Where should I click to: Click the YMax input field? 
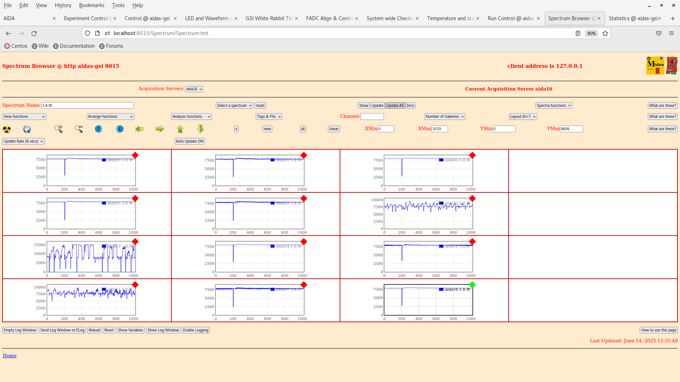pos(571,129)
